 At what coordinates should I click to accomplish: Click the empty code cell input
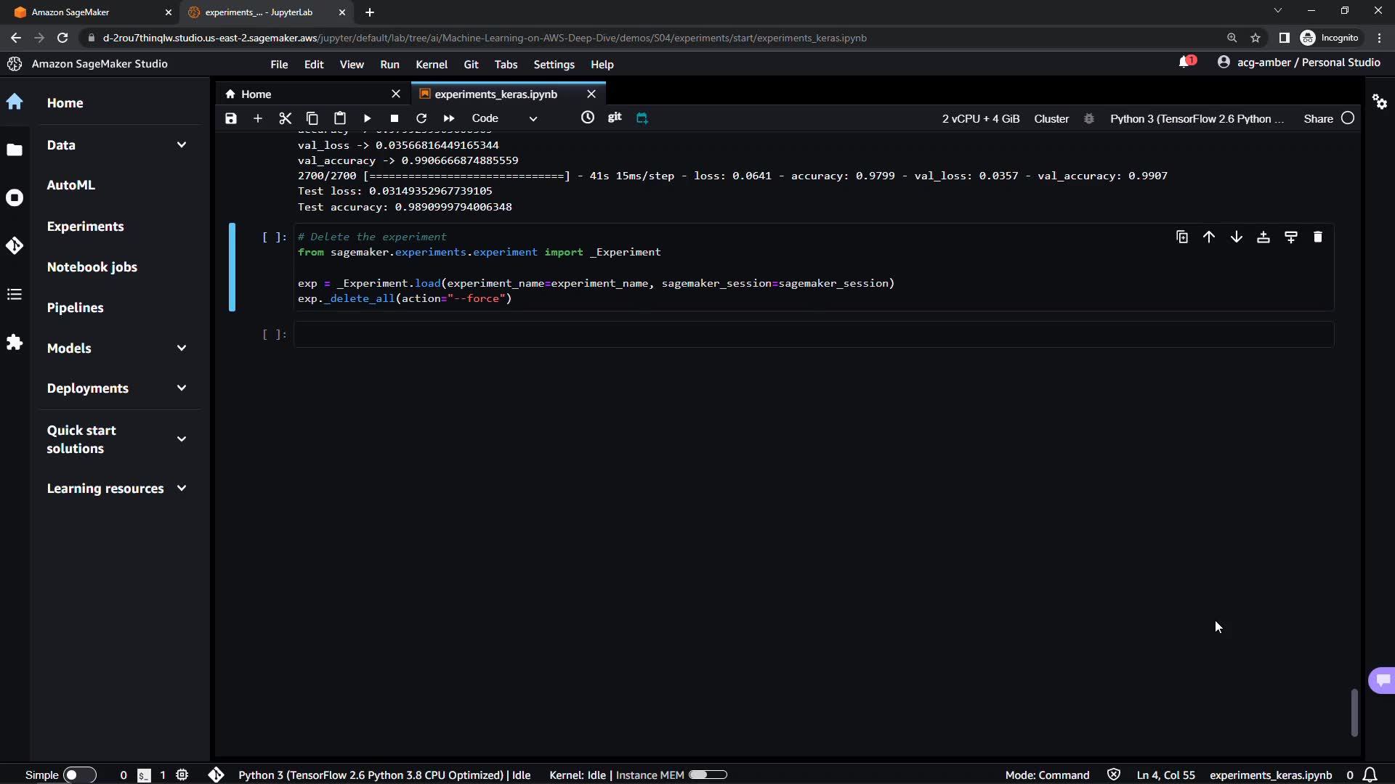(814, 335)
